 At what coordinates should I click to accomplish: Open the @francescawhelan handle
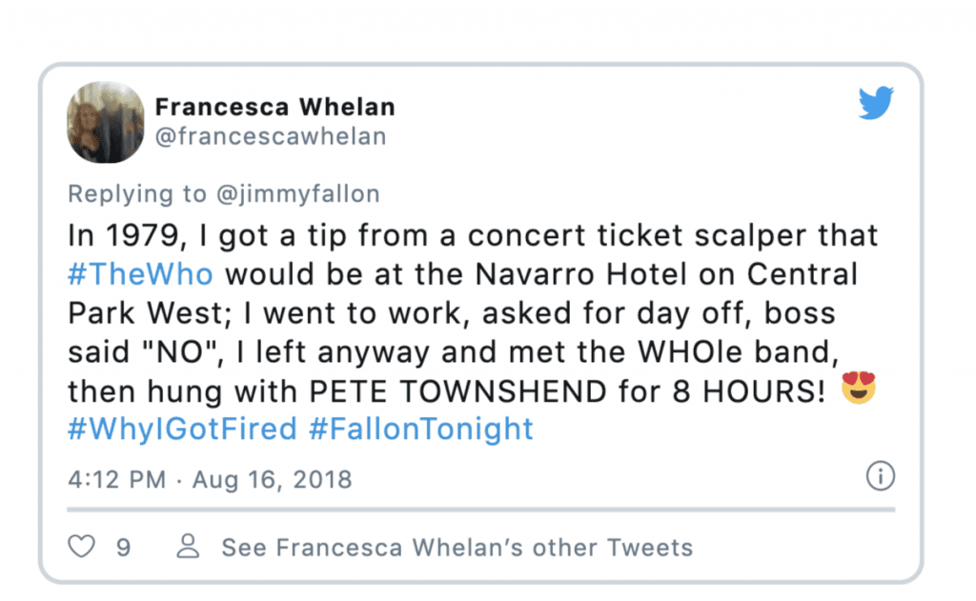tap(271, 136)
